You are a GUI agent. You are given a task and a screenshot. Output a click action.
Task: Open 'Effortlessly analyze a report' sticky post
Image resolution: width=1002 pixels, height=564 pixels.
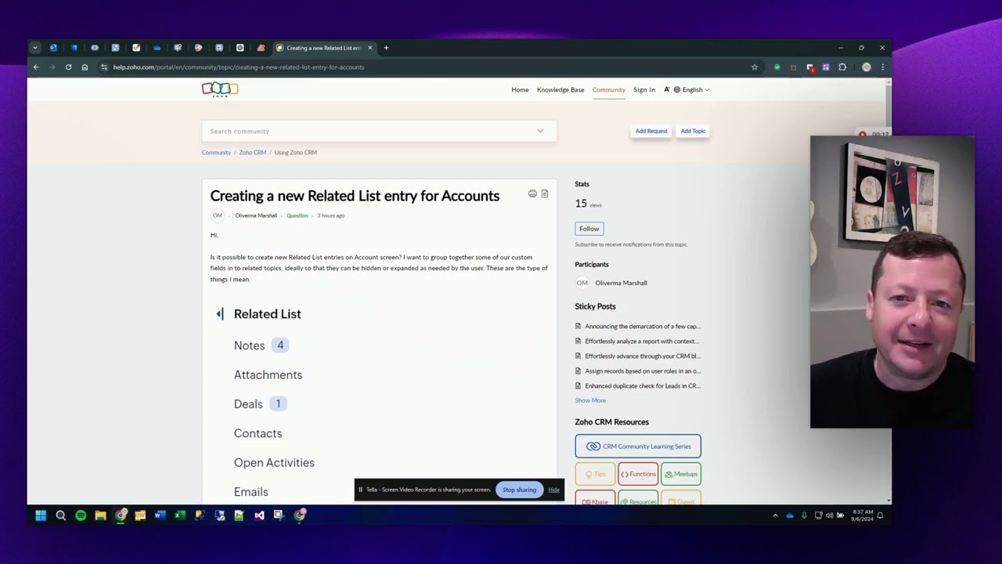pyautogui.click(x=642, y=341)
